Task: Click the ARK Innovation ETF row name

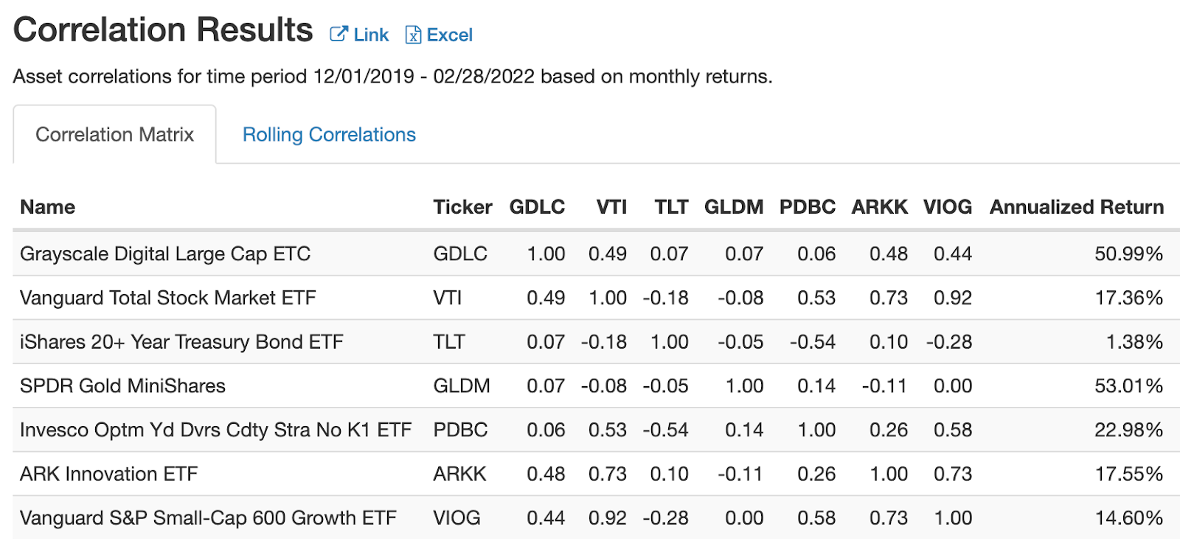Action: pyautogui.click(x=108, y=474)
